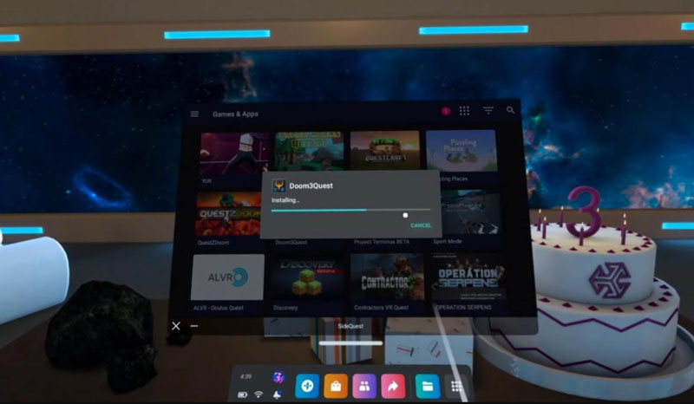Click the Doom3Quest app icon in dialog

click(278, 186)
